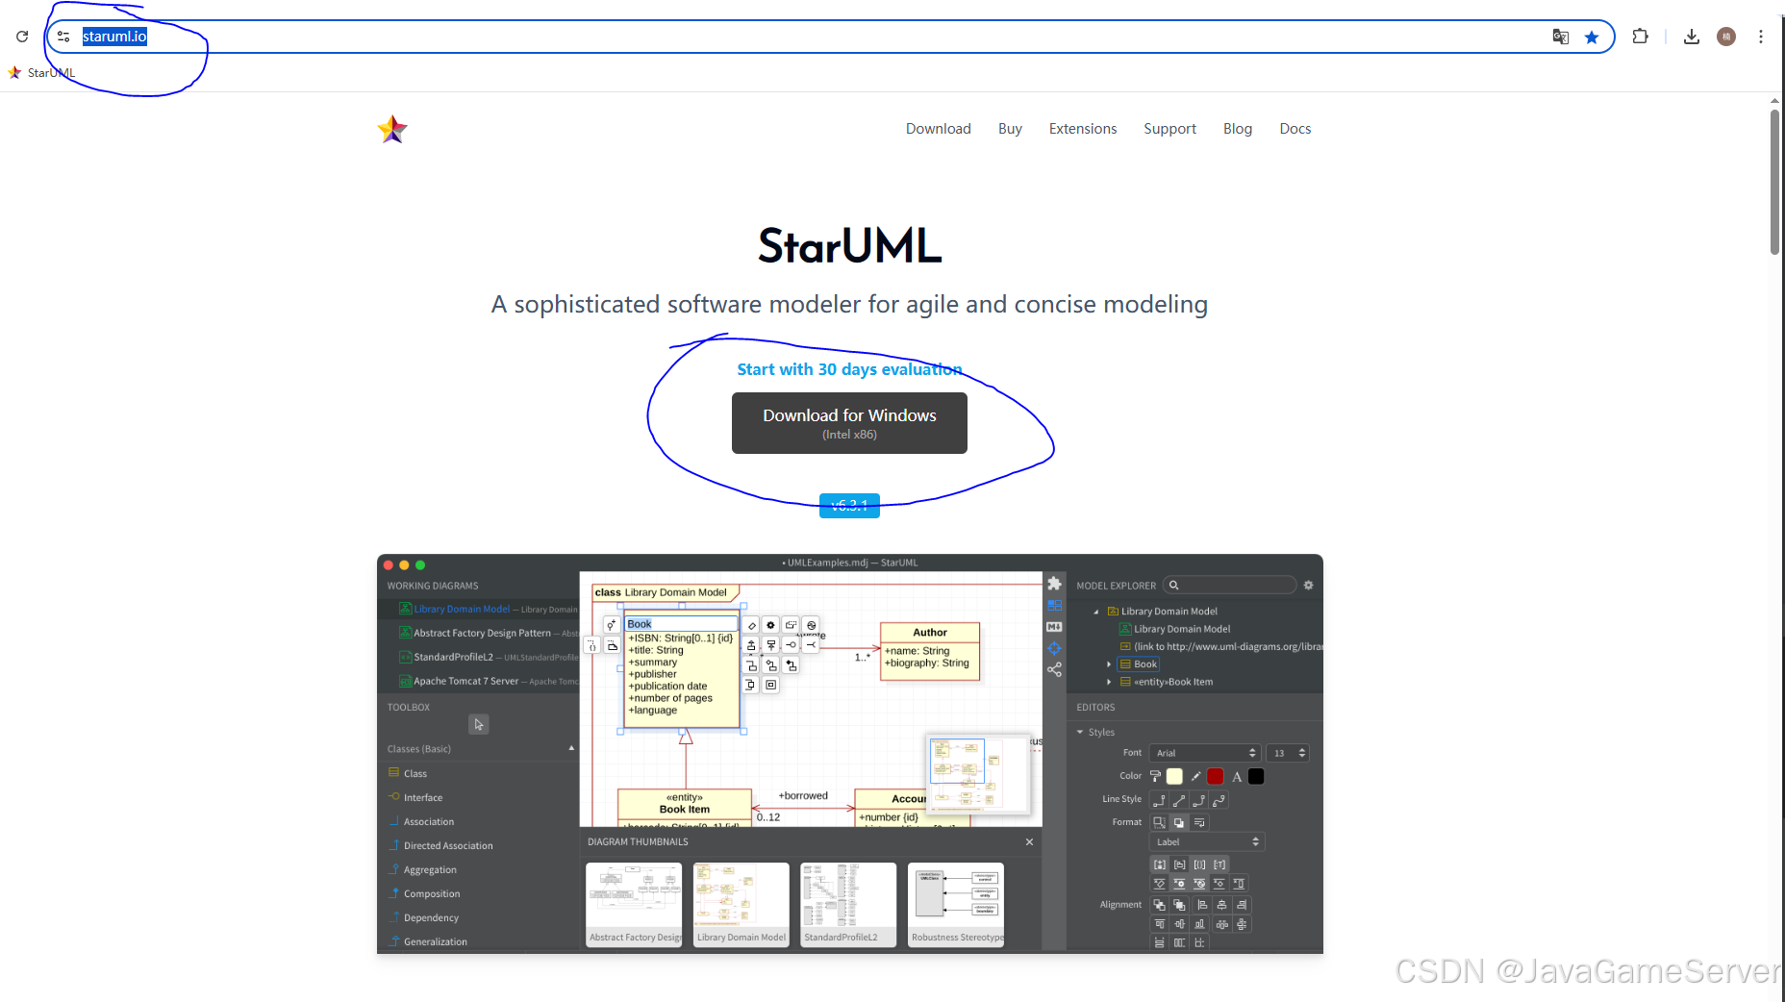
Task: Open the Label format dropdown
Action: [1207, 841]
